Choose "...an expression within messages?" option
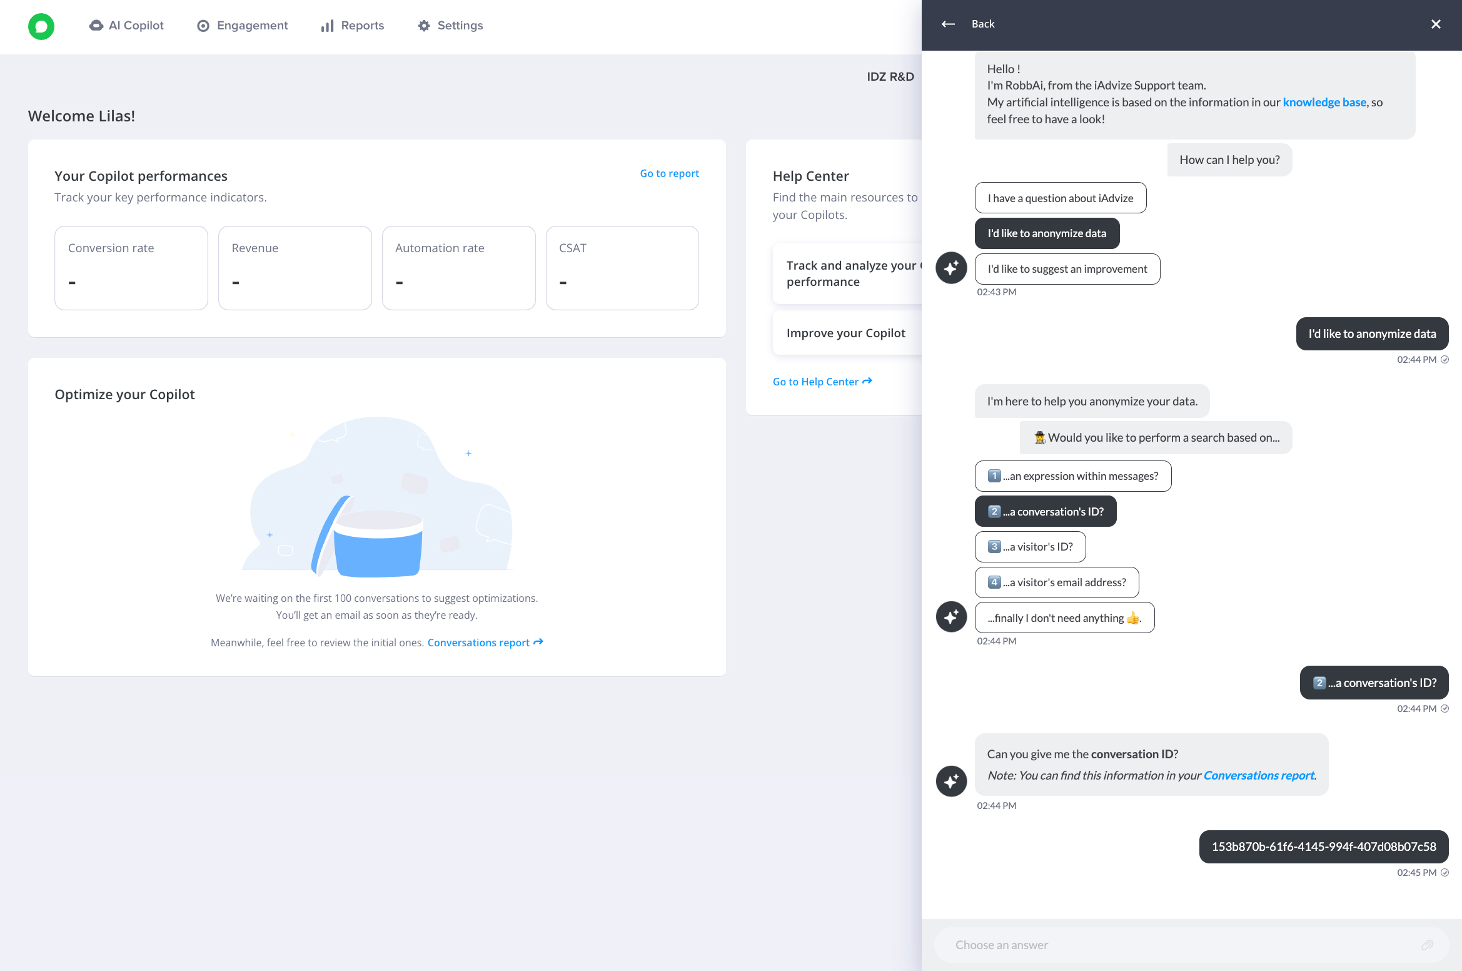Screen dimensions: 1462x971 pyautogui.click(x=1072, y=476)
